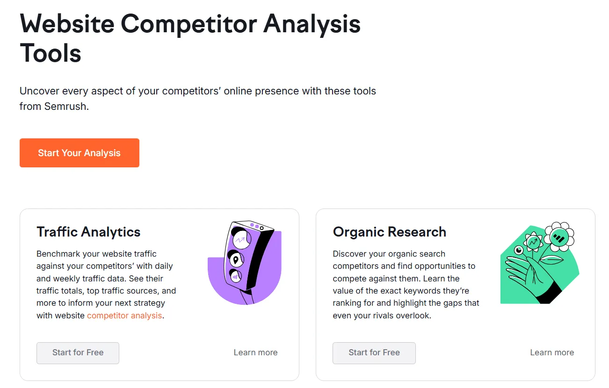
Task: Open Learn more for Traffic Analytics
Action: [255, 352]
